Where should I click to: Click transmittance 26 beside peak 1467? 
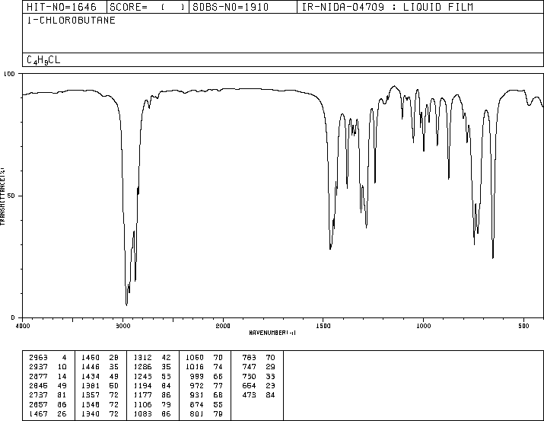click(x=62, y=413)
